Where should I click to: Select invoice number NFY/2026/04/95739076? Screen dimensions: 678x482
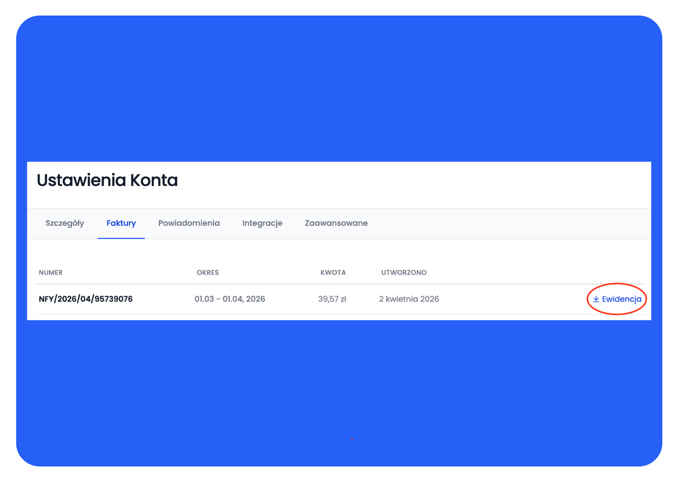coord(86,299)
